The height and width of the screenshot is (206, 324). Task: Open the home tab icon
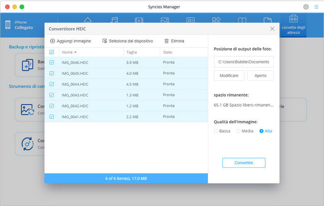pos(87,20)
